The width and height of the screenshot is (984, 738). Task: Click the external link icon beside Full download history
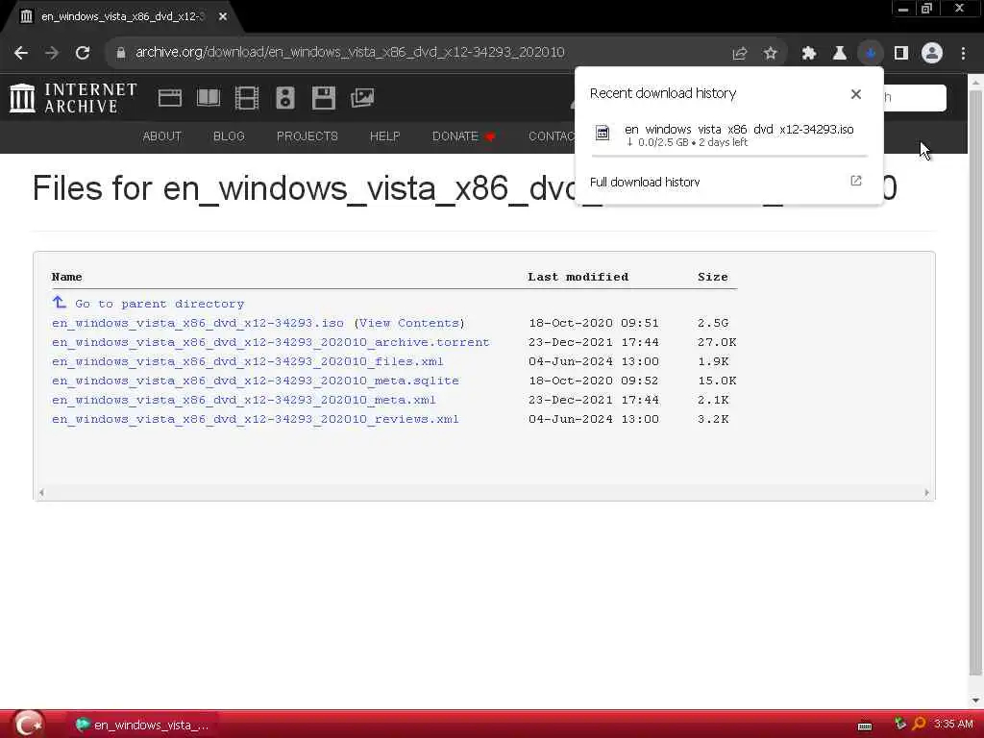pos(856,181)
